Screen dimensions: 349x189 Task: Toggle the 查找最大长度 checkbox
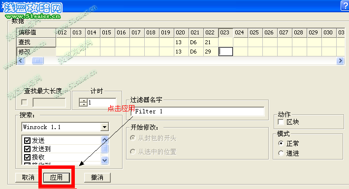coord(24,103)
